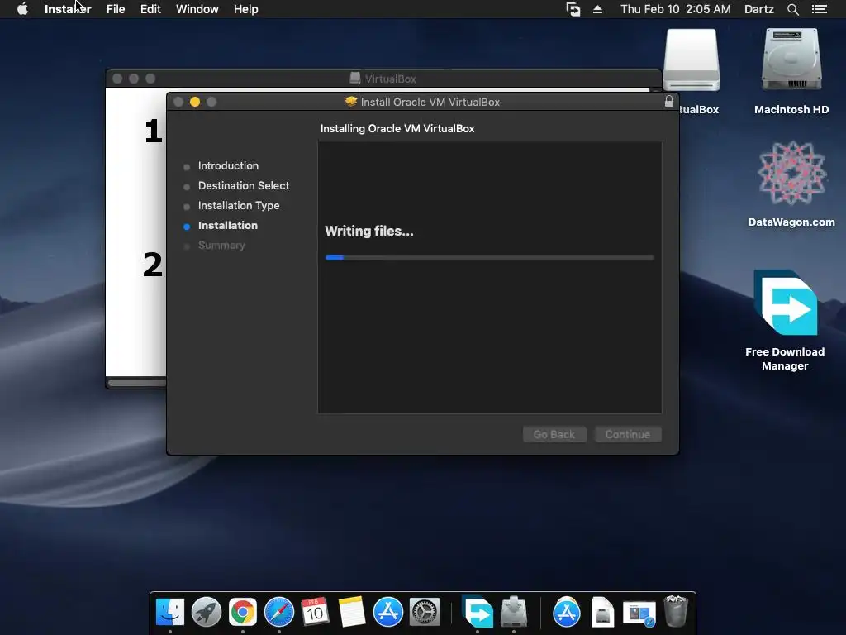The image size is (846, 635).
Task: Click the eject icon in menu bar
Action: [597, 9]
